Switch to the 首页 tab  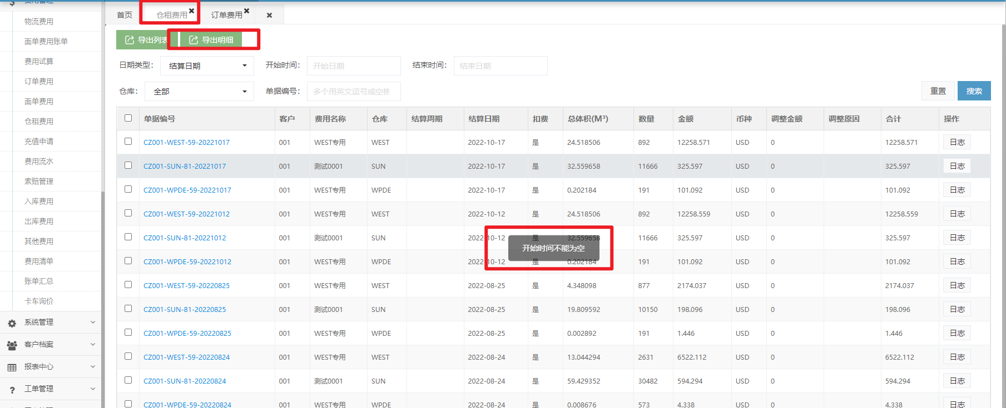click(x=125, y=15)
